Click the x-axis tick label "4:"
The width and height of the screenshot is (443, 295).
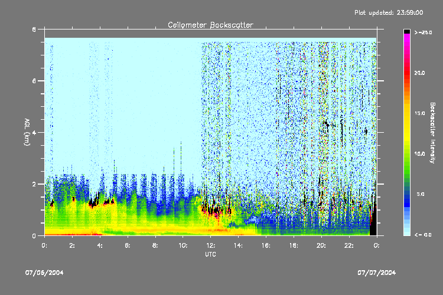click(x=100, y=245)
